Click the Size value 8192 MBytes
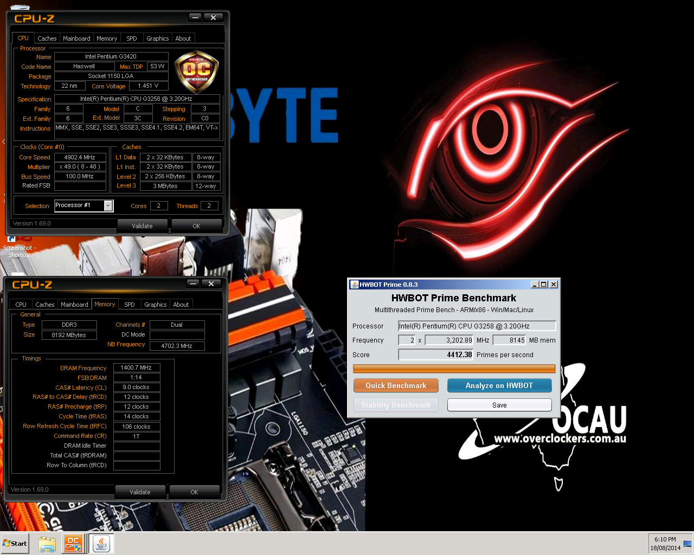This screenshot has height=555, width=694. tap(69, 335)
